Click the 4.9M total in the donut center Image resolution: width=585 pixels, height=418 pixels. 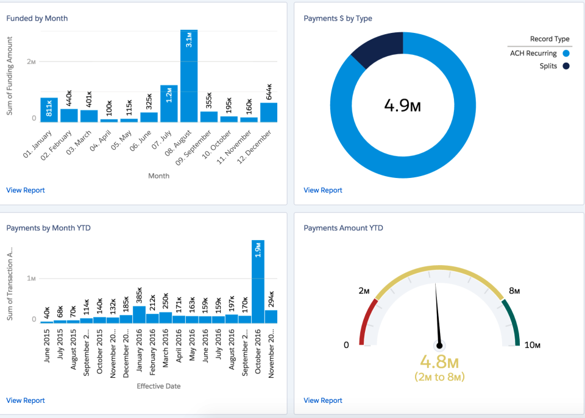click(402, 105)
